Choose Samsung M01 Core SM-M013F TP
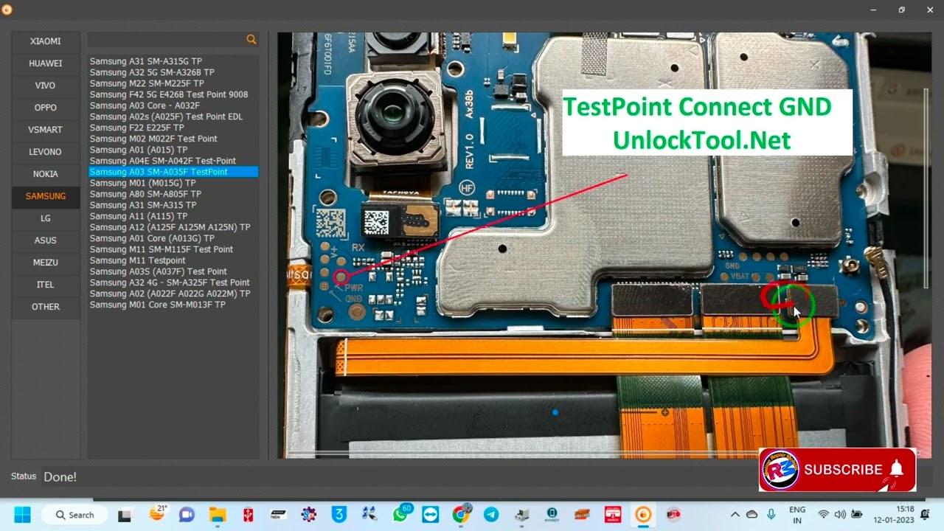Viewport: 944px width, 531px height. [x=158, y=305]
